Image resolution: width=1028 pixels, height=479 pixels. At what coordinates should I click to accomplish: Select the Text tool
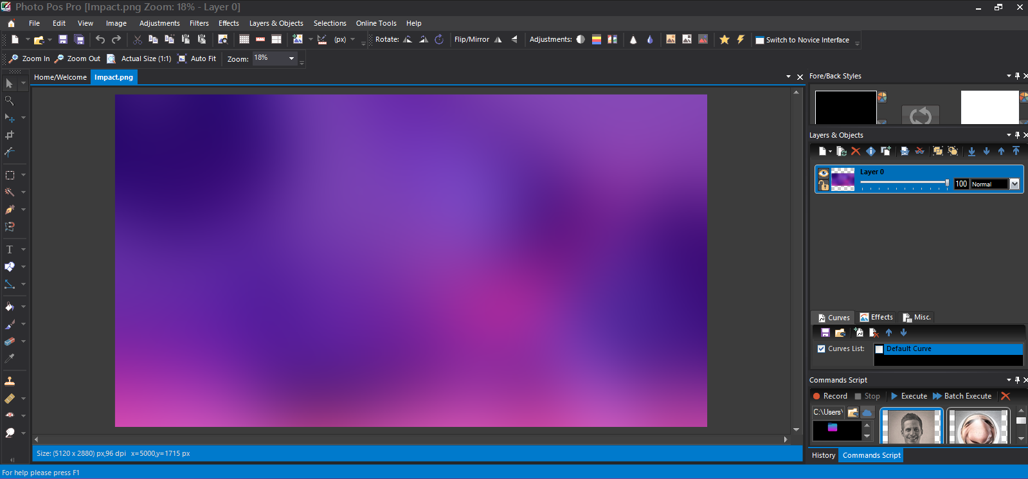[x=10, y=249]
